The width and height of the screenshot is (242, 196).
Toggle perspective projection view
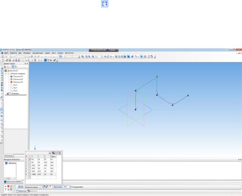[x=132, y=57]
